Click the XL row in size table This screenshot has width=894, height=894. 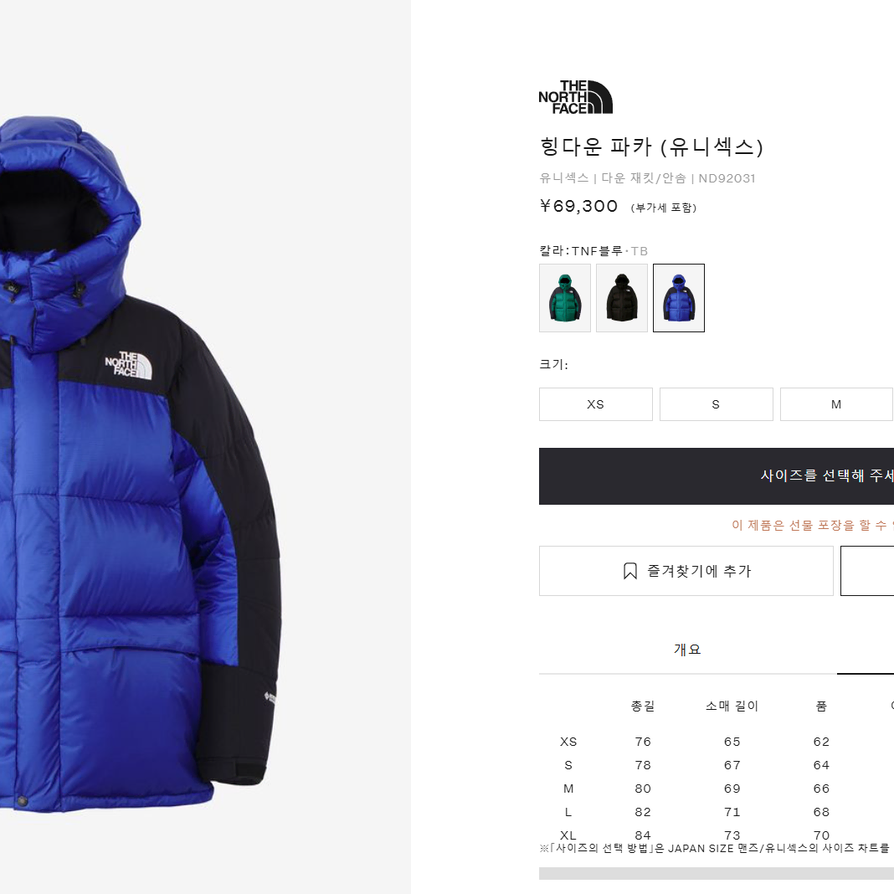(716, 835)
